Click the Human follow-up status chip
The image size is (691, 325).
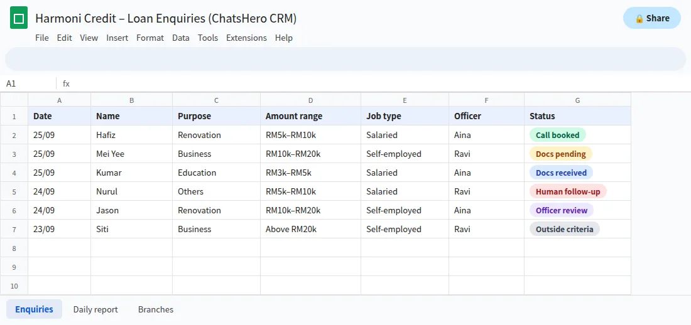568,191
